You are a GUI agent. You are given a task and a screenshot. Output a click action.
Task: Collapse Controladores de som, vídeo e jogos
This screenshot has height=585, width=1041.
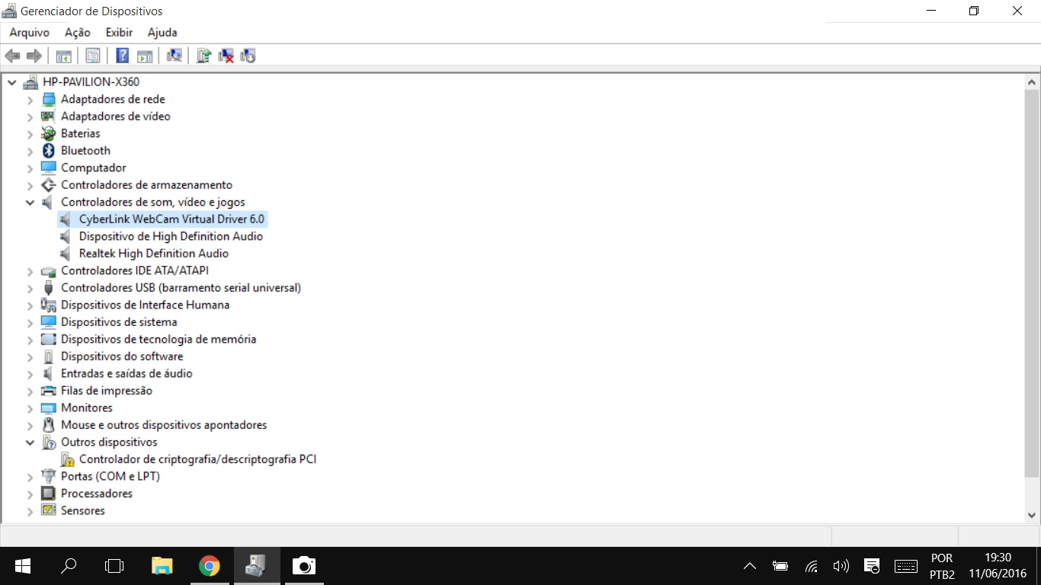click(30, 203)
